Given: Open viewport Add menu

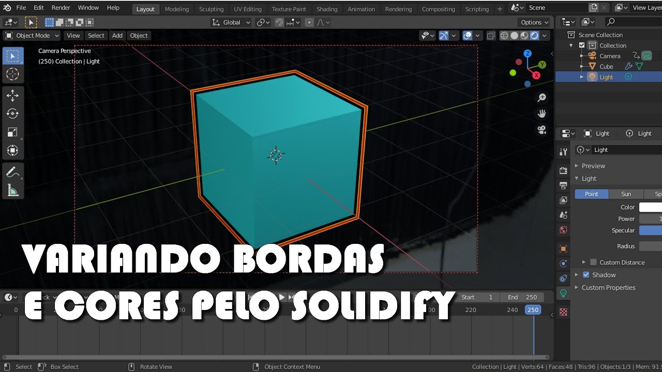Looking at the screenshot, I should pos(117,36).
